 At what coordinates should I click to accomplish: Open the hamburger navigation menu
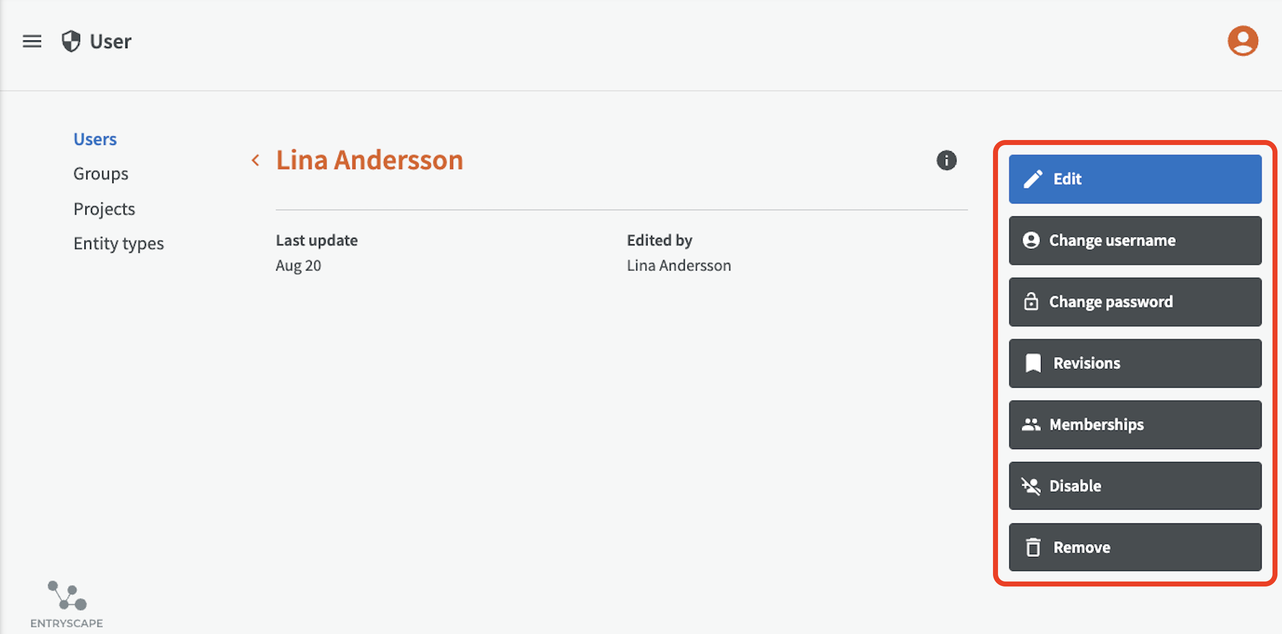32,41
